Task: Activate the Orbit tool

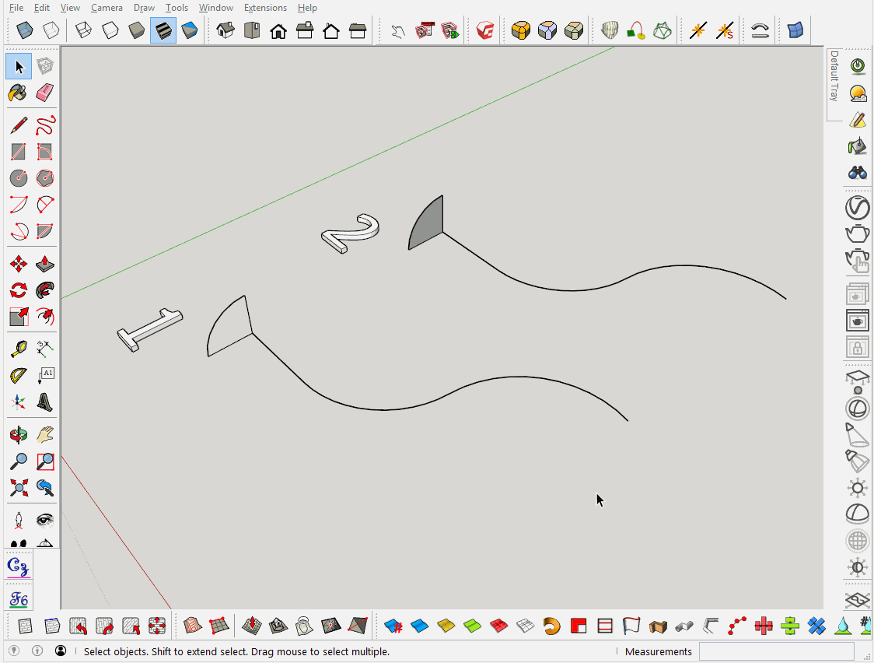Action: 19,433
